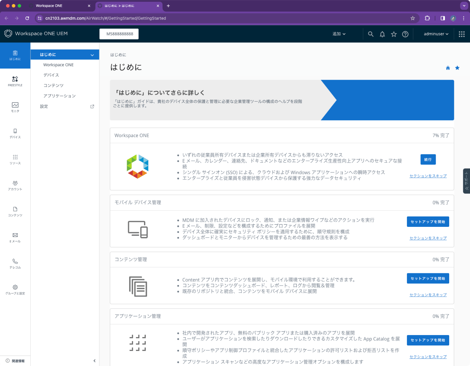Click the Workspace ONE UEM logo
470x366 pixels.
[36, 34]
